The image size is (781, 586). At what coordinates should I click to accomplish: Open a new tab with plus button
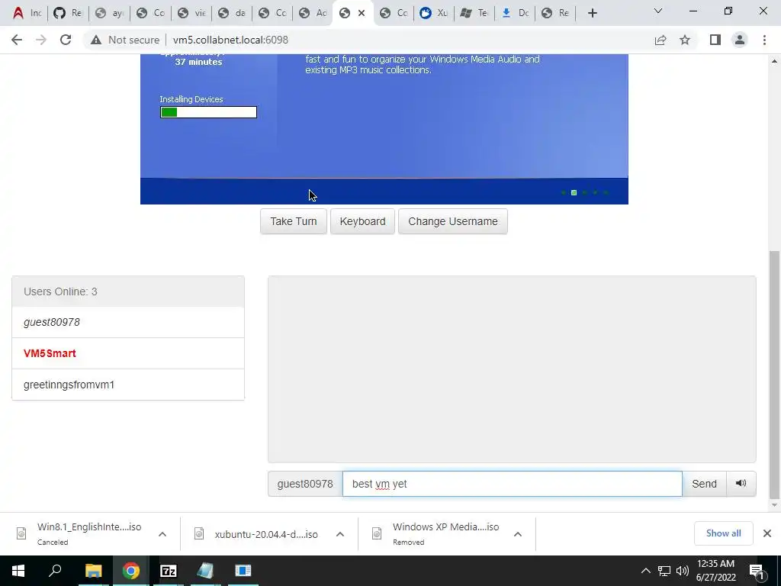pyautogui.click(x=592, y=13)
